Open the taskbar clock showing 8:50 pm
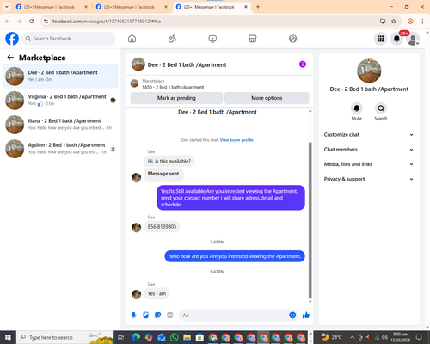Image resolution: width=430 pixels, height=344 pixels. pos(401,337)
